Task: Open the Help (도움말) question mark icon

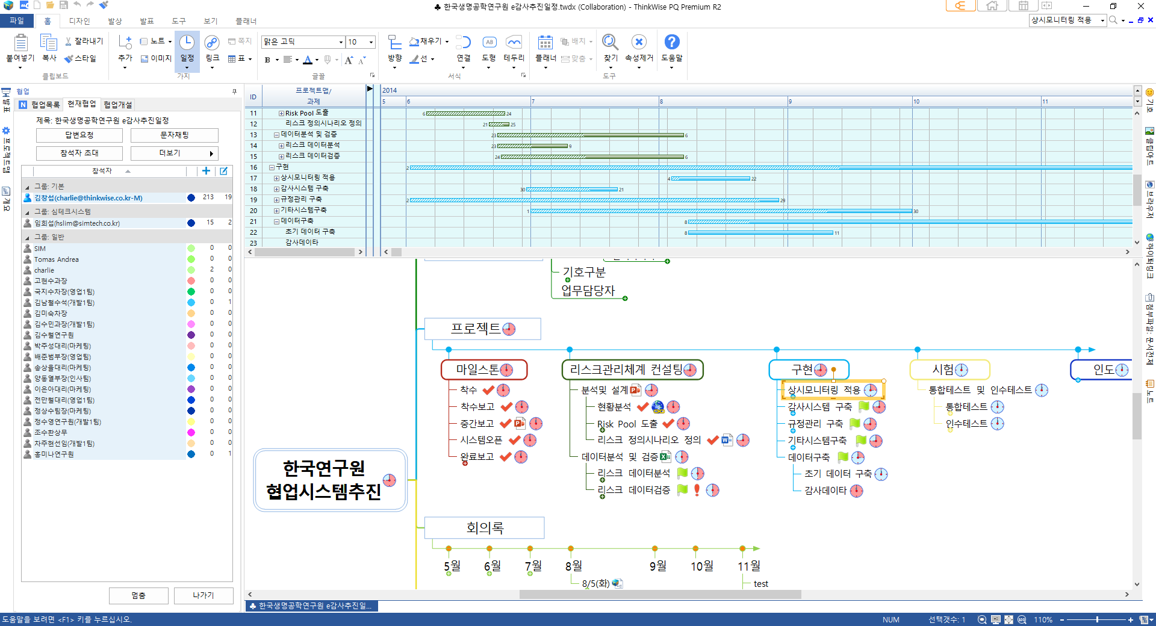Action: 672,42
